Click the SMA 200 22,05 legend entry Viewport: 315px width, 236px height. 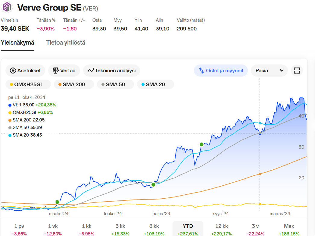click(x=27, y=120)
